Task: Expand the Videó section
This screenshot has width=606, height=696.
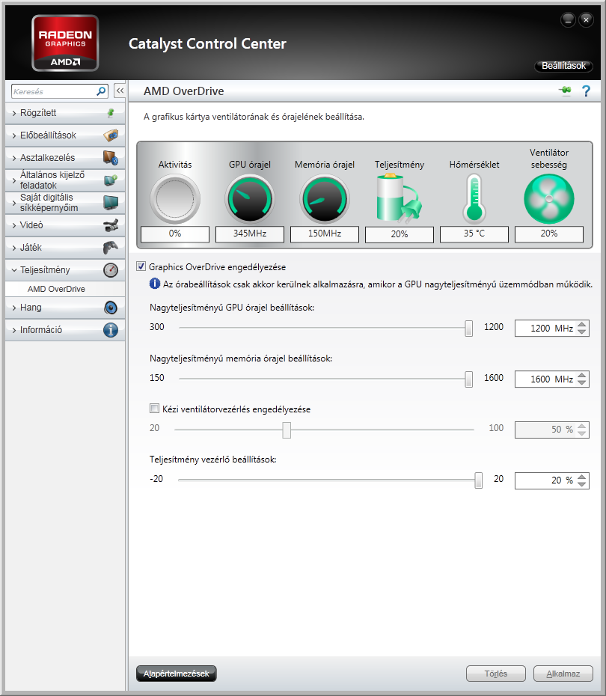Action: [14, 225]
